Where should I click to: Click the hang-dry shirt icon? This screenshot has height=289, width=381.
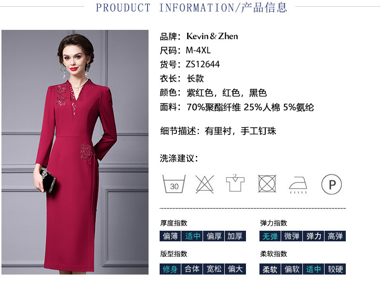pyautogui.click(x=235, y=183)
